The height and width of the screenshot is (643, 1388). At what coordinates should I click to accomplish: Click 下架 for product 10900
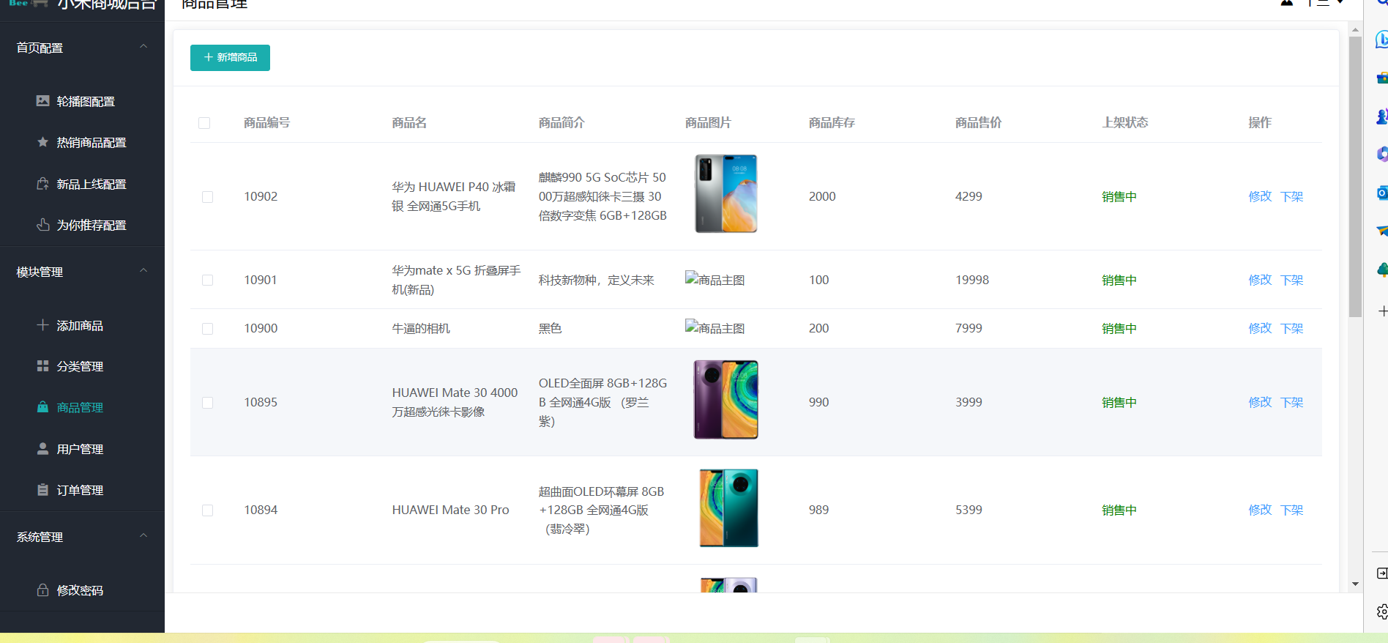click(x=1292, y=328)
